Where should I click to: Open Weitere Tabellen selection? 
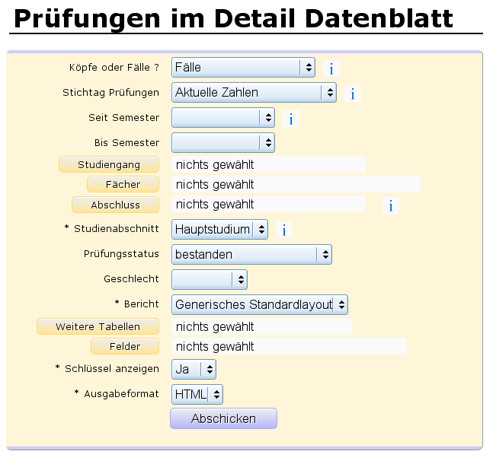coord(98,326)
